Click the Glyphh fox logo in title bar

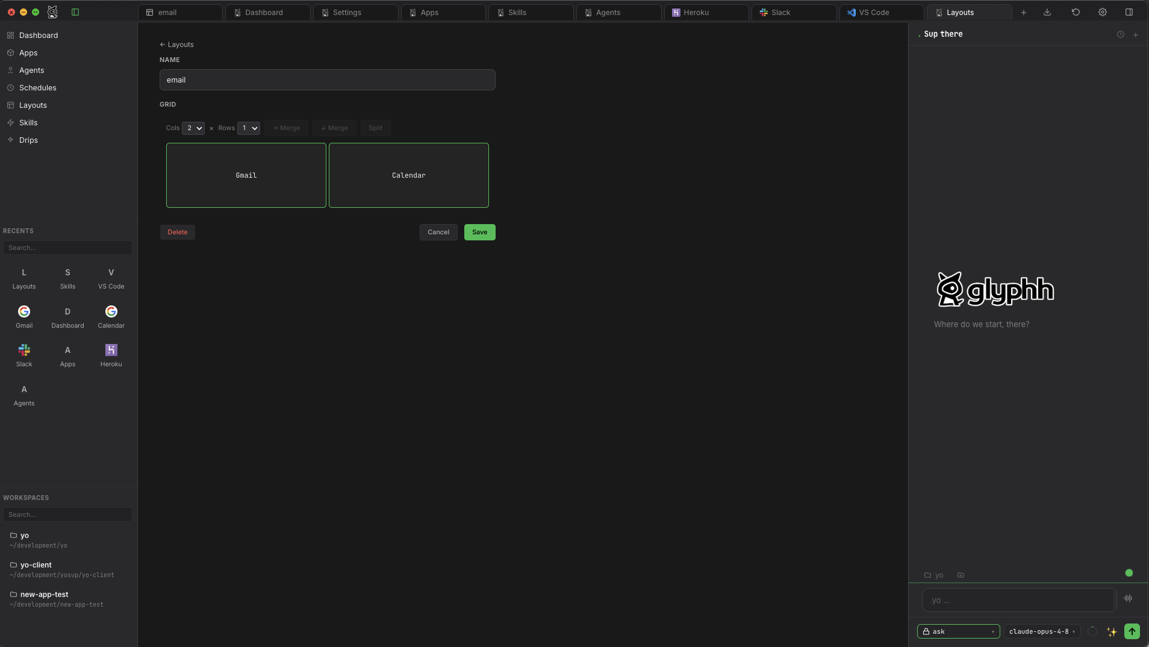click(x=52, y=12)
